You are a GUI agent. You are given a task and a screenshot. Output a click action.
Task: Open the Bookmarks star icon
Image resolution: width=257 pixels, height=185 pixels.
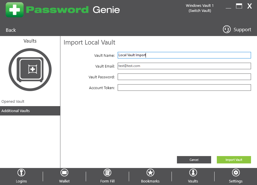pos(150,173)
